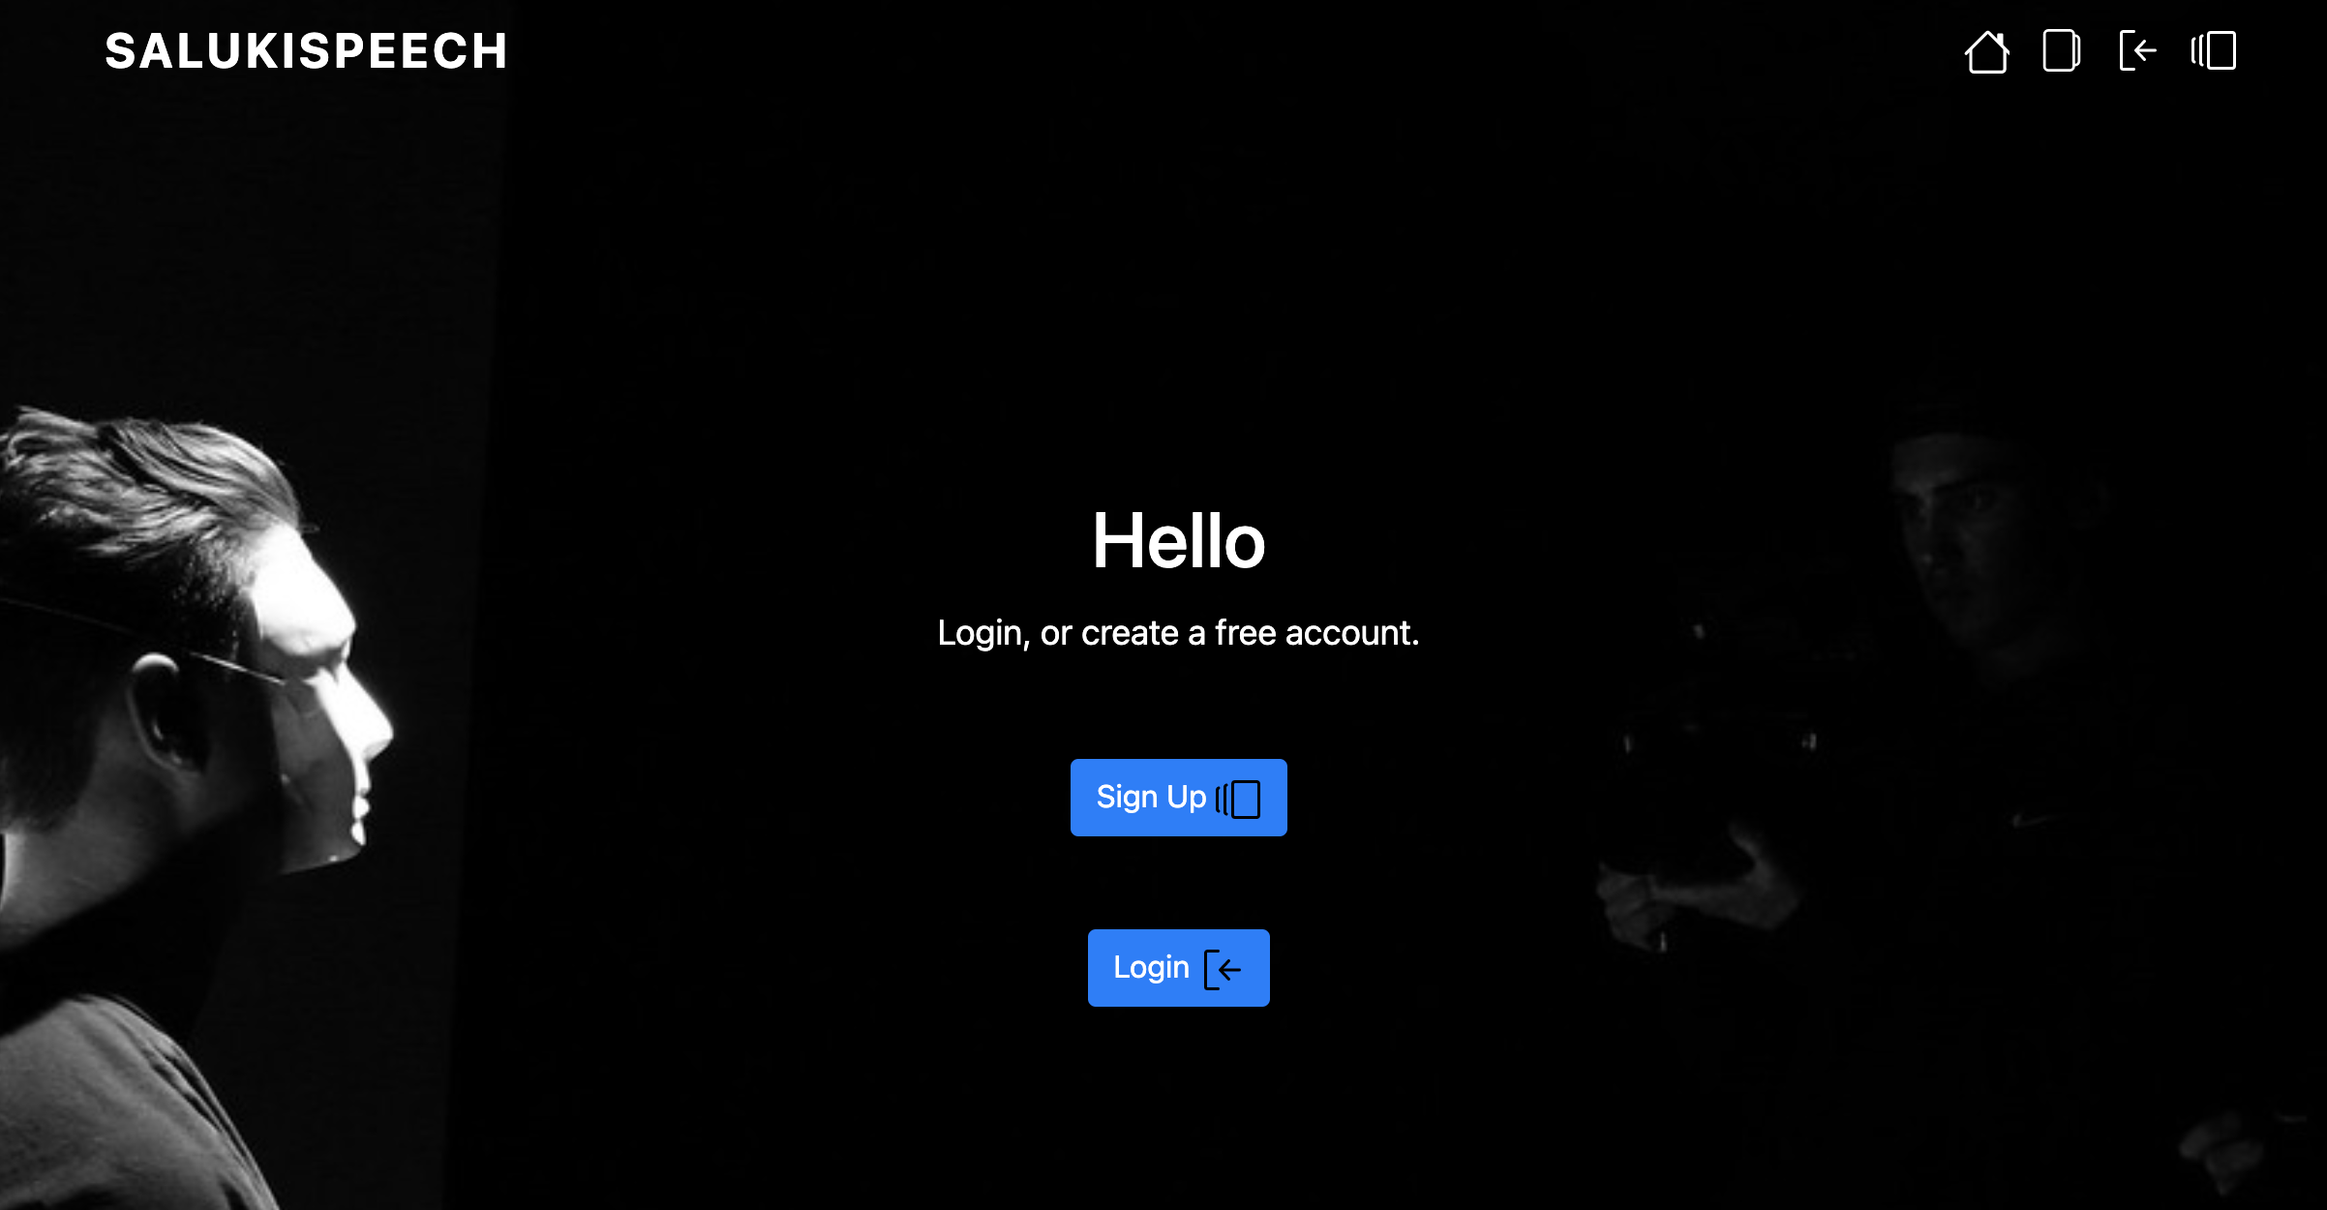Click the bracket-arrow login icon in navbar
Screen dimensions: 2327x1210
pyautogui.click(x=2137, y=51)
